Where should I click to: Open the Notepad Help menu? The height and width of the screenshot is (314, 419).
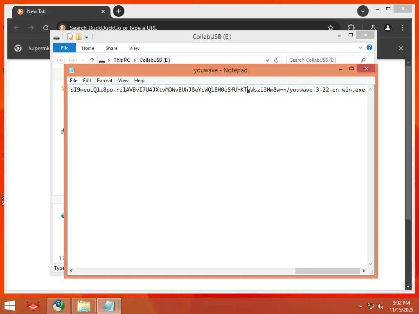point(139,81)
